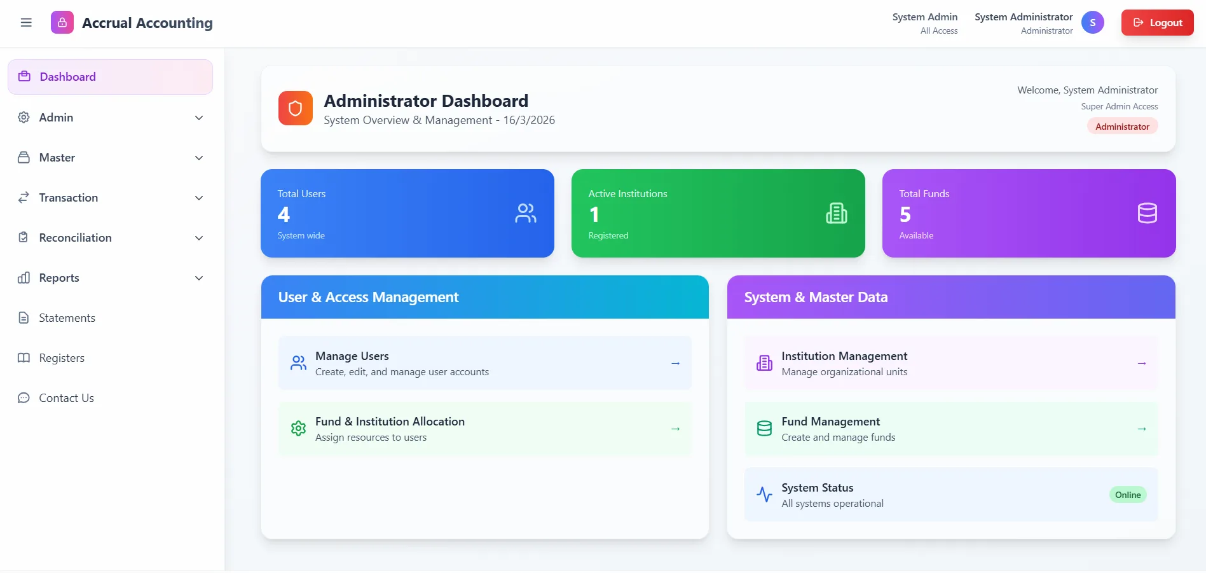Click the Online status badge

pos(1127,495)
